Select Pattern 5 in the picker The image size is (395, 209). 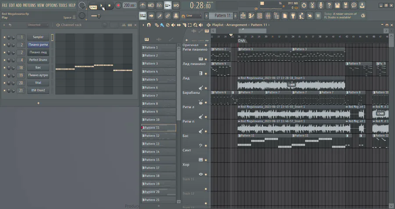pos(159,79)
